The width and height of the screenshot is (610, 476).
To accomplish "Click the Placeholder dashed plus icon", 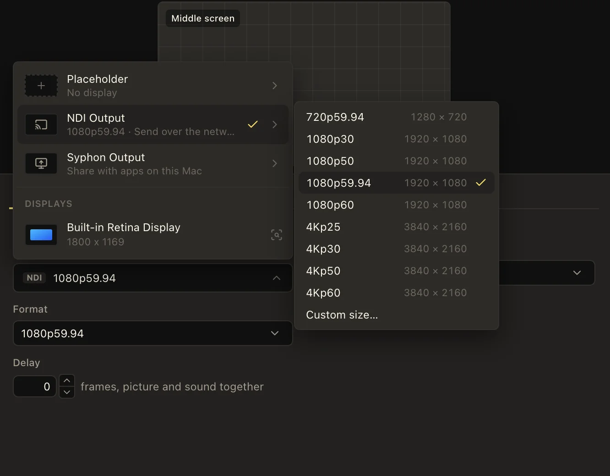I will point(41,86).
